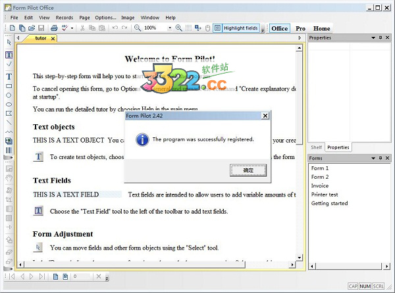Select the line drawing tool
The image size is (395, 293).
9,122
